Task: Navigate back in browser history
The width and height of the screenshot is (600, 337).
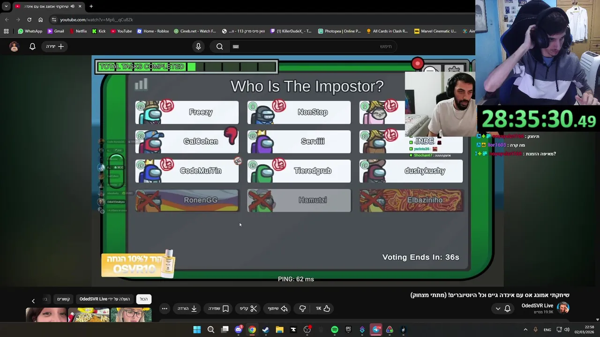Action: point(7,20)
